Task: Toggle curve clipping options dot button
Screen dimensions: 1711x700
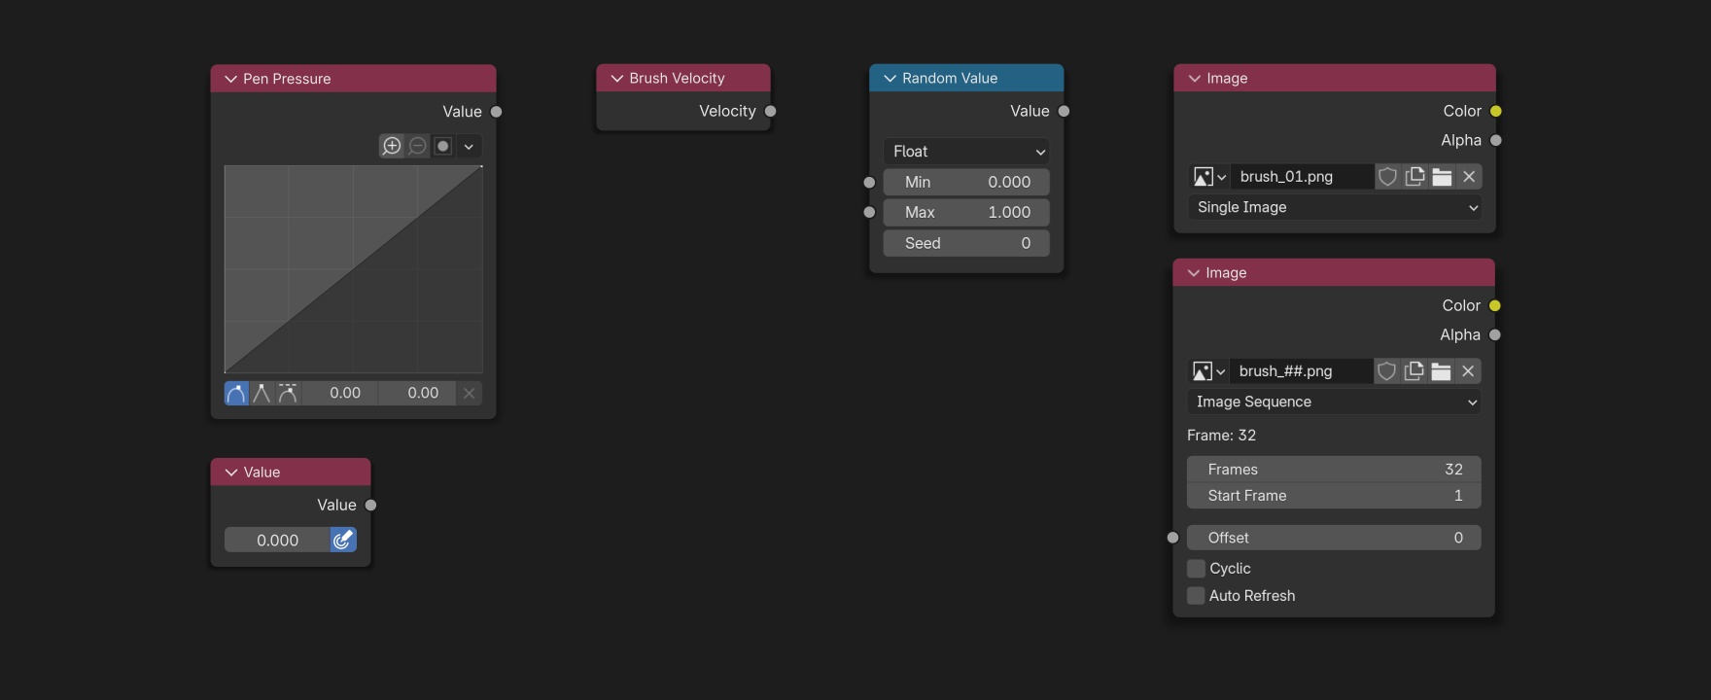Action: 443,146
